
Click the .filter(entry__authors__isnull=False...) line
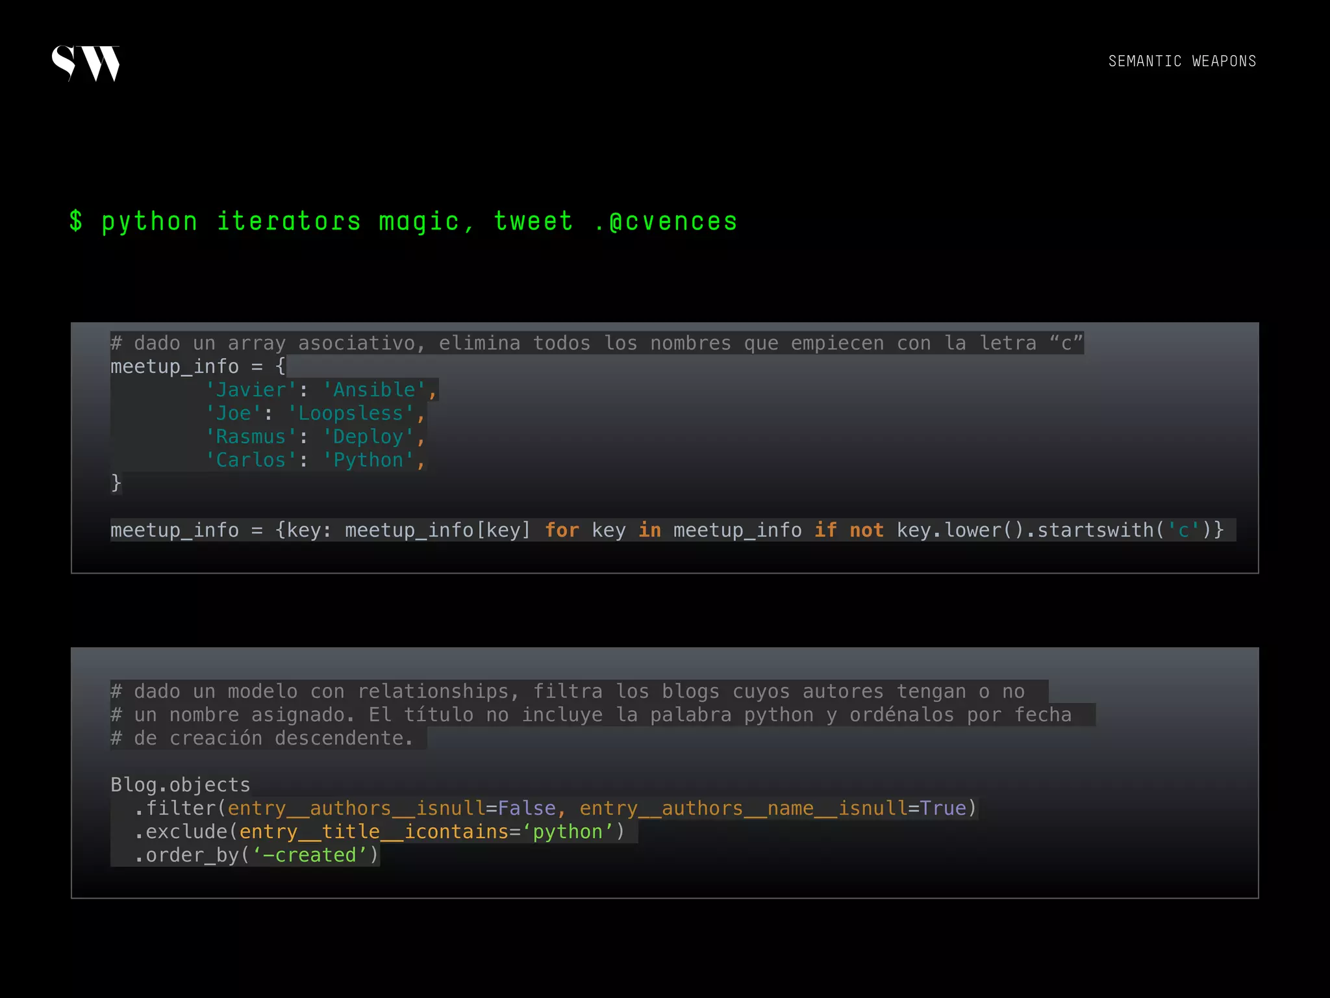click(555, 808)
